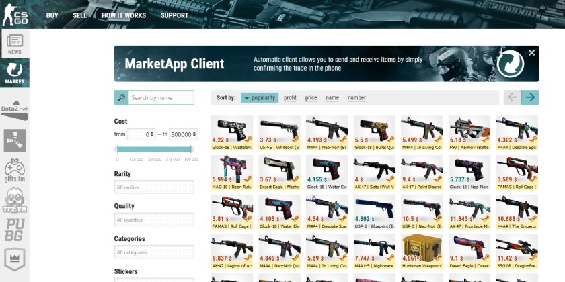
Task: Click the CS:GO logo in the header
Action: tap(15, 14)
